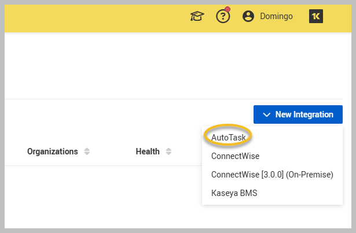Click the Health sort down arrow

(168, 154)
